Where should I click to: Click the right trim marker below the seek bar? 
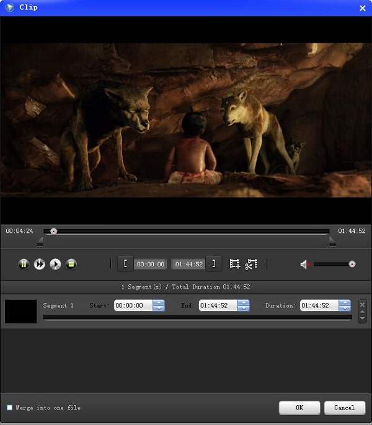point(332,242)
